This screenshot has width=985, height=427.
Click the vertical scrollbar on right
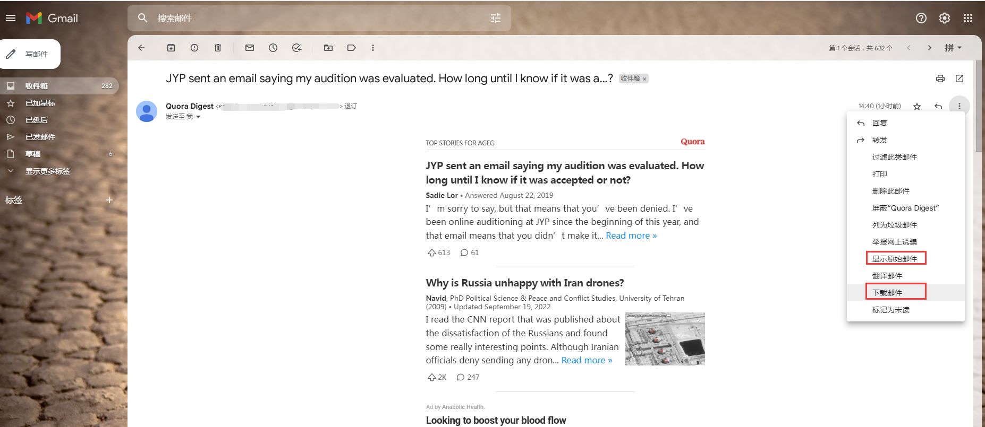coord(978,106)
